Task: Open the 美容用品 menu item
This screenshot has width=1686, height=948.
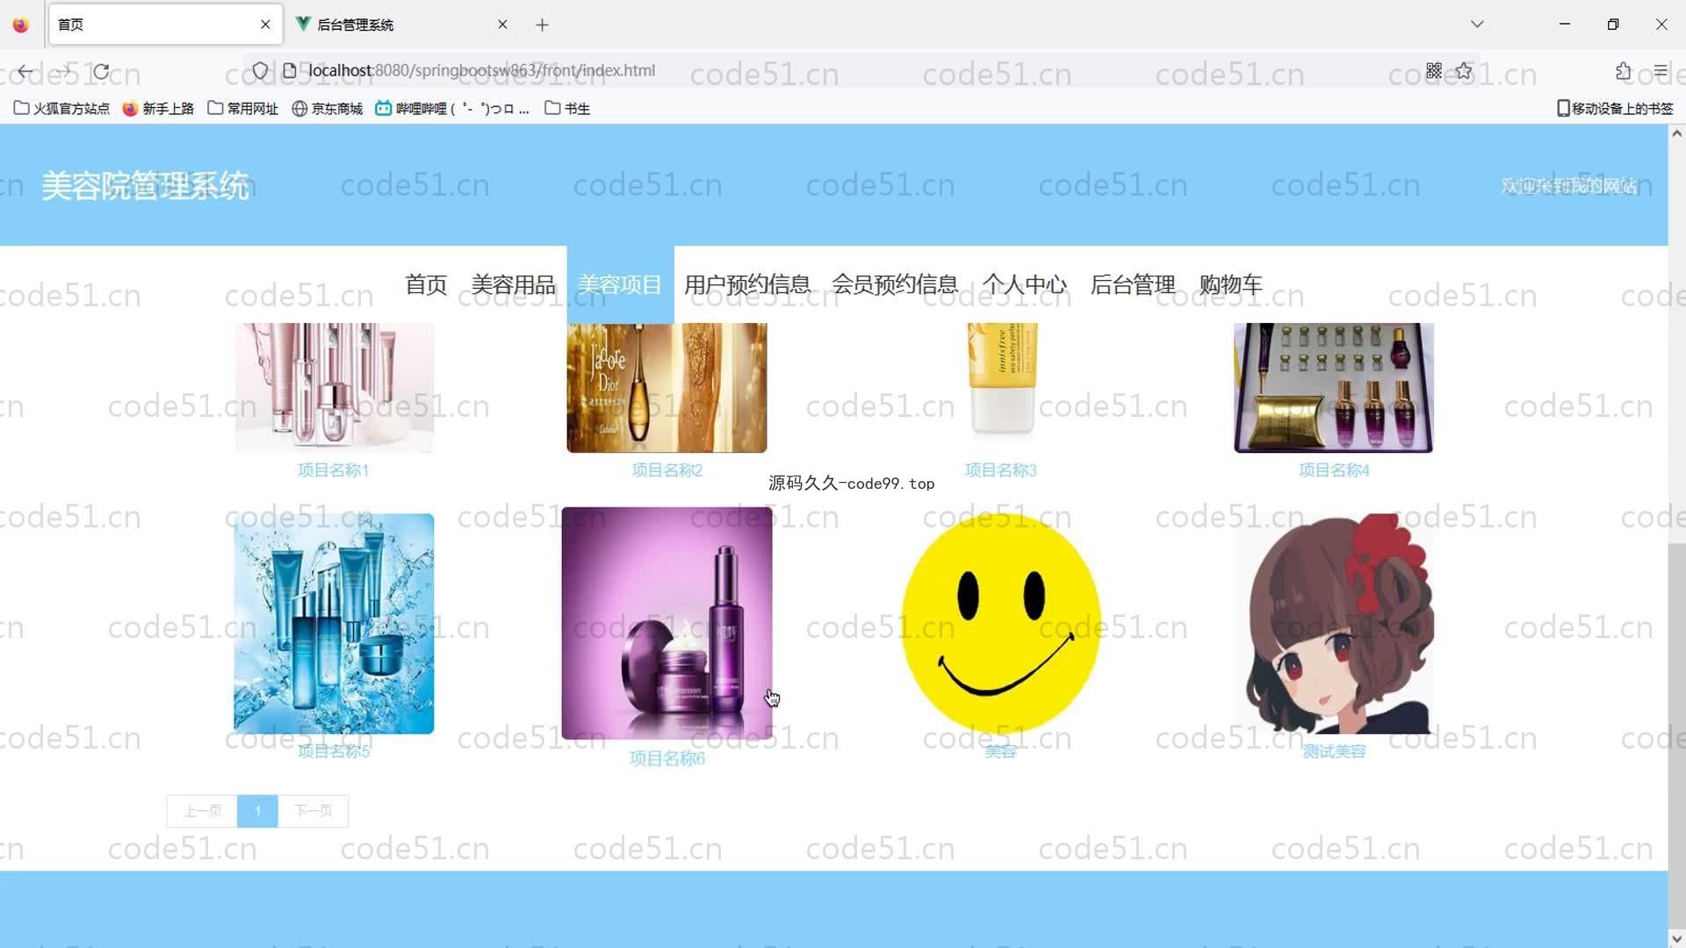Action: (x=513, y=284)
